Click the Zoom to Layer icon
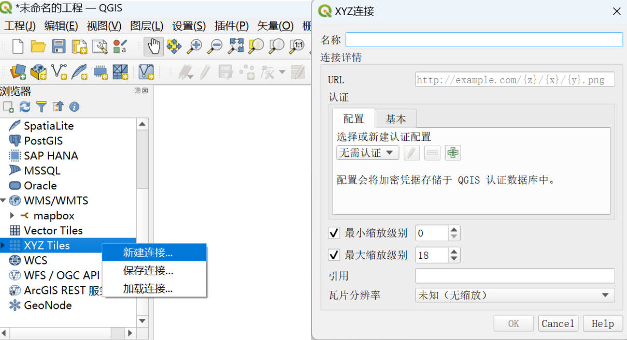Viewport: 627px width, 340px height. [276, 46]
